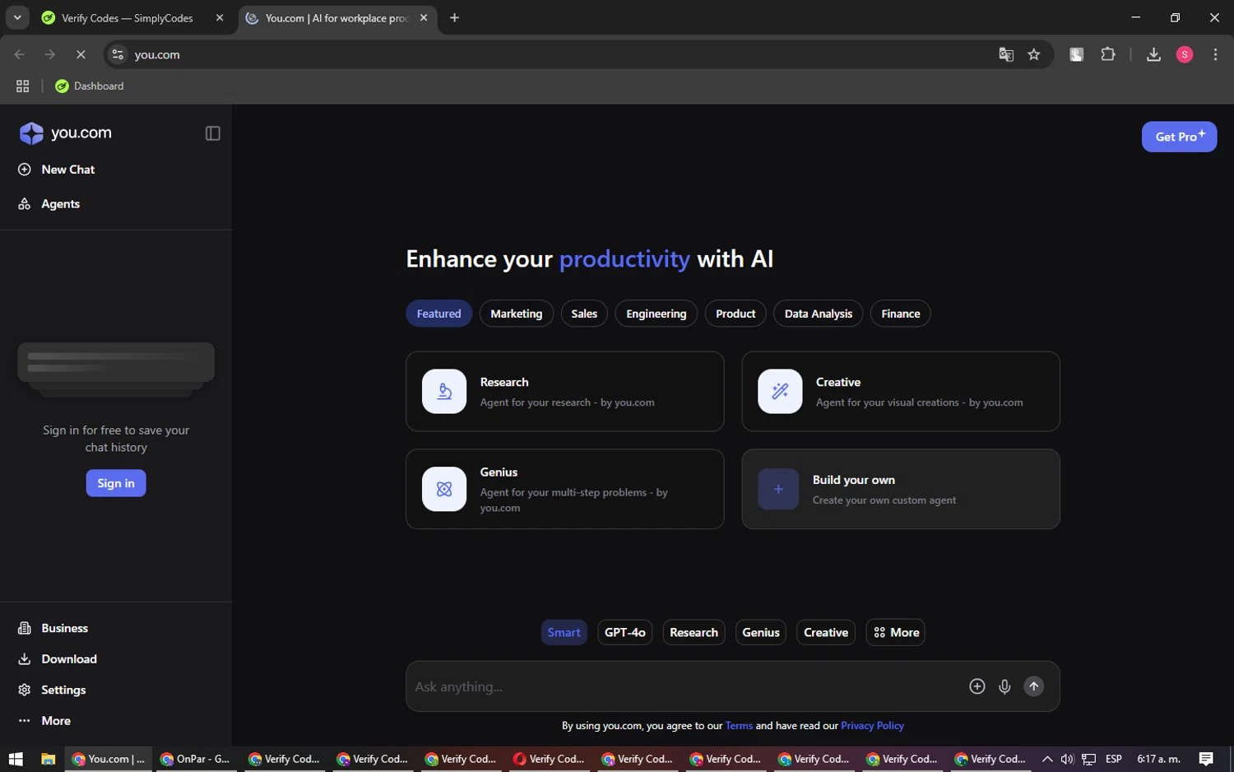Select the Product category tab

pos(735,314)
